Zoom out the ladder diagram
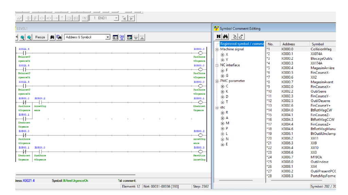 pyautogui.click(x=29, y=37)
